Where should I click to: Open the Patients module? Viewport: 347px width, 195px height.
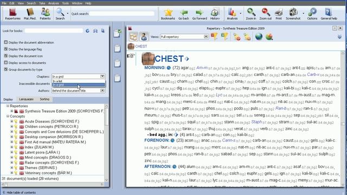[45, 14]
